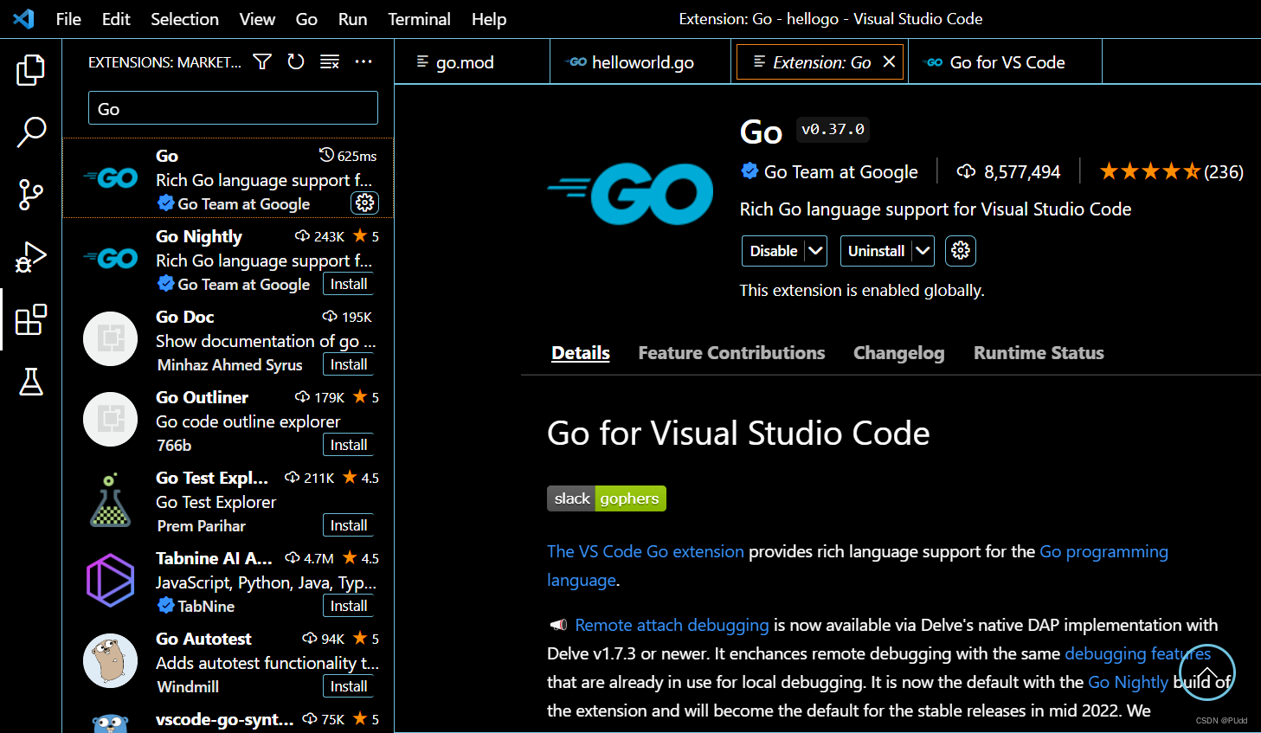Click the Uninstall button

pyautogui.click(x=876, y=251)
